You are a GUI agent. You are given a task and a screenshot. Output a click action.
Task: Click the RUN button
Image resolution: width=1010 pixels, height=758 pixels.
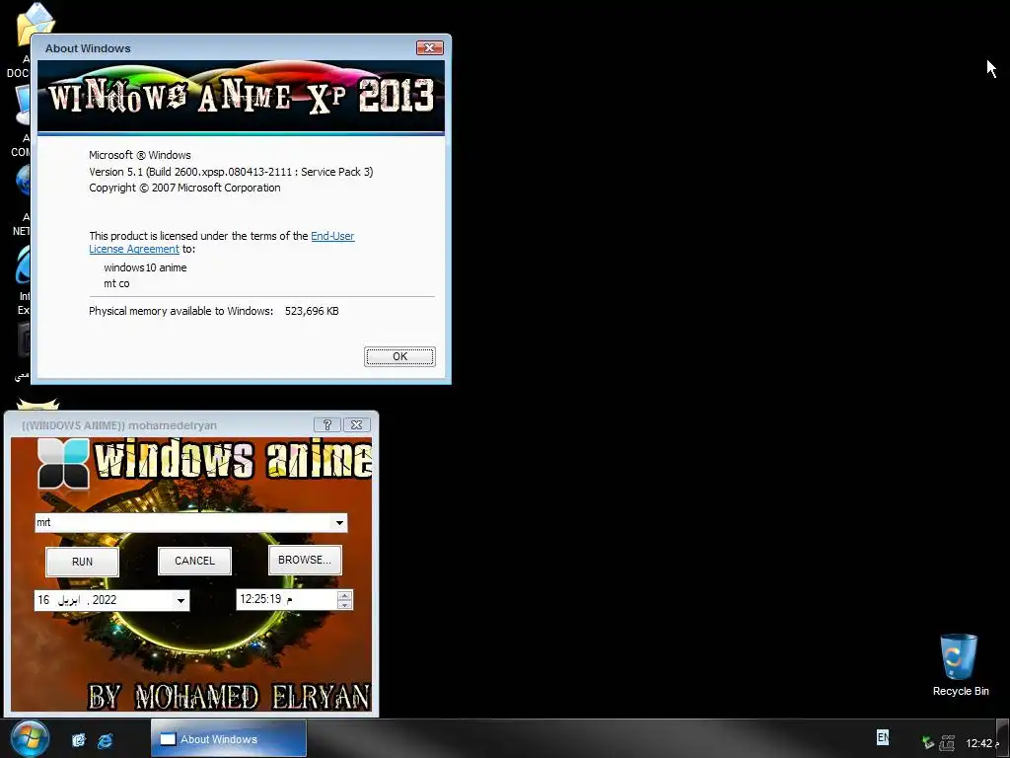83,562
